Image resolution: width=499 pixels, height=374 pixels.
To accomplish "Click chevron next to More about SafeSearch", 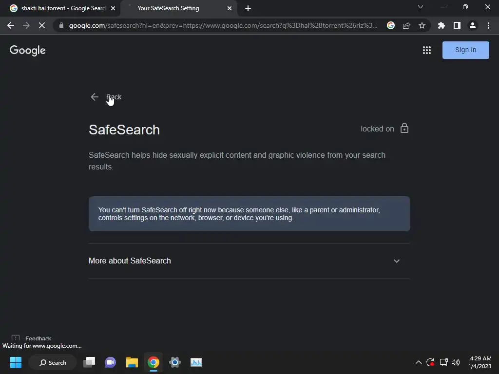I will point(397,261).
